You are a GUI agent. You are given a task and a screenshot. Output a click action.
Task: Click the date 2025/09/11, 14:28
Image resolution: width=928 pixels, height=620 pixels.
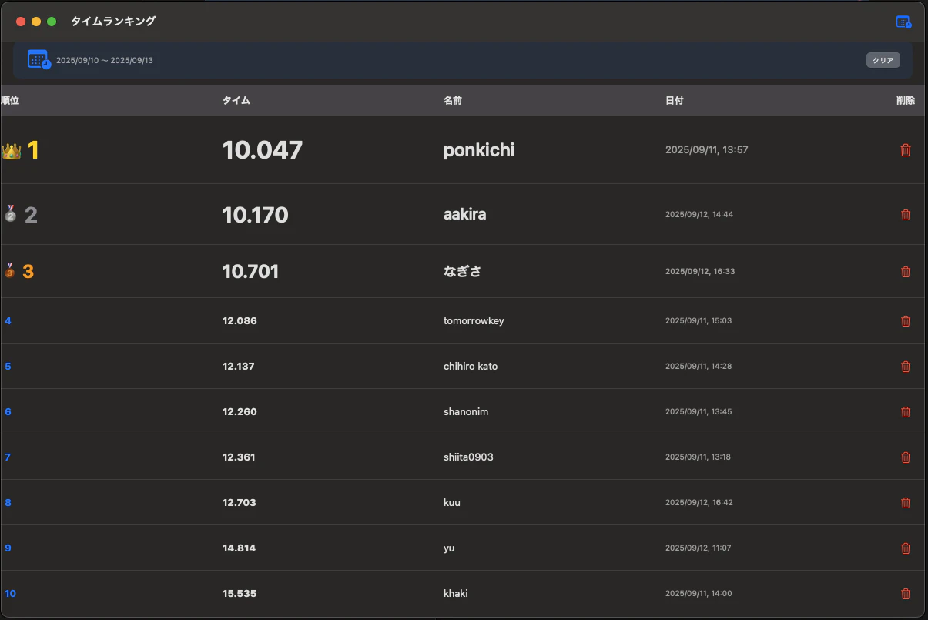tap(699, 367)
